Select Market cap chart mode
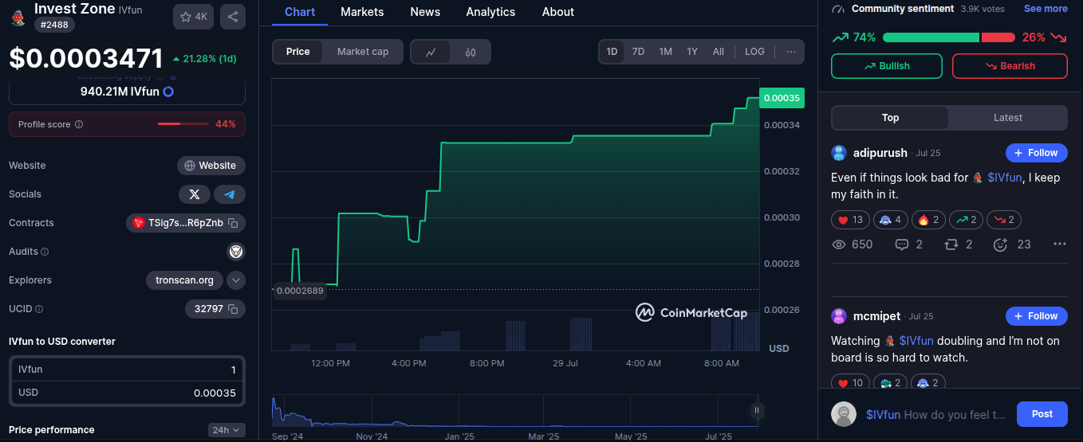Screen dimensions: 1083x442 pyautogui.click(x=363, y=52)
